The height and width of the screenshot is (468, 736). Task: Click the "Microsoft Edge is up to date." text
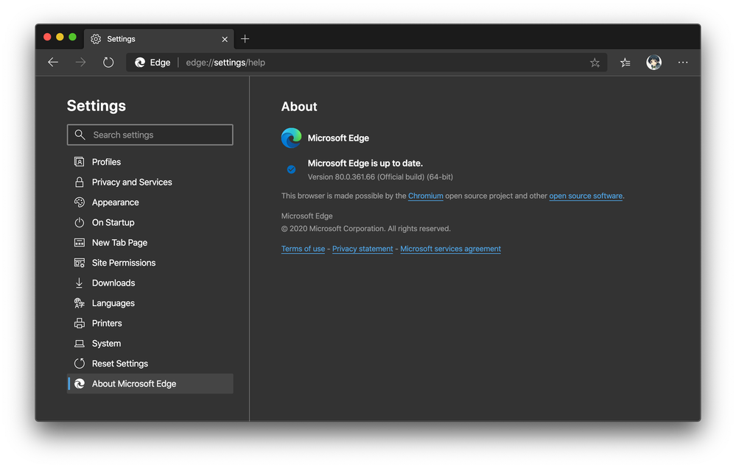point(365,163)
